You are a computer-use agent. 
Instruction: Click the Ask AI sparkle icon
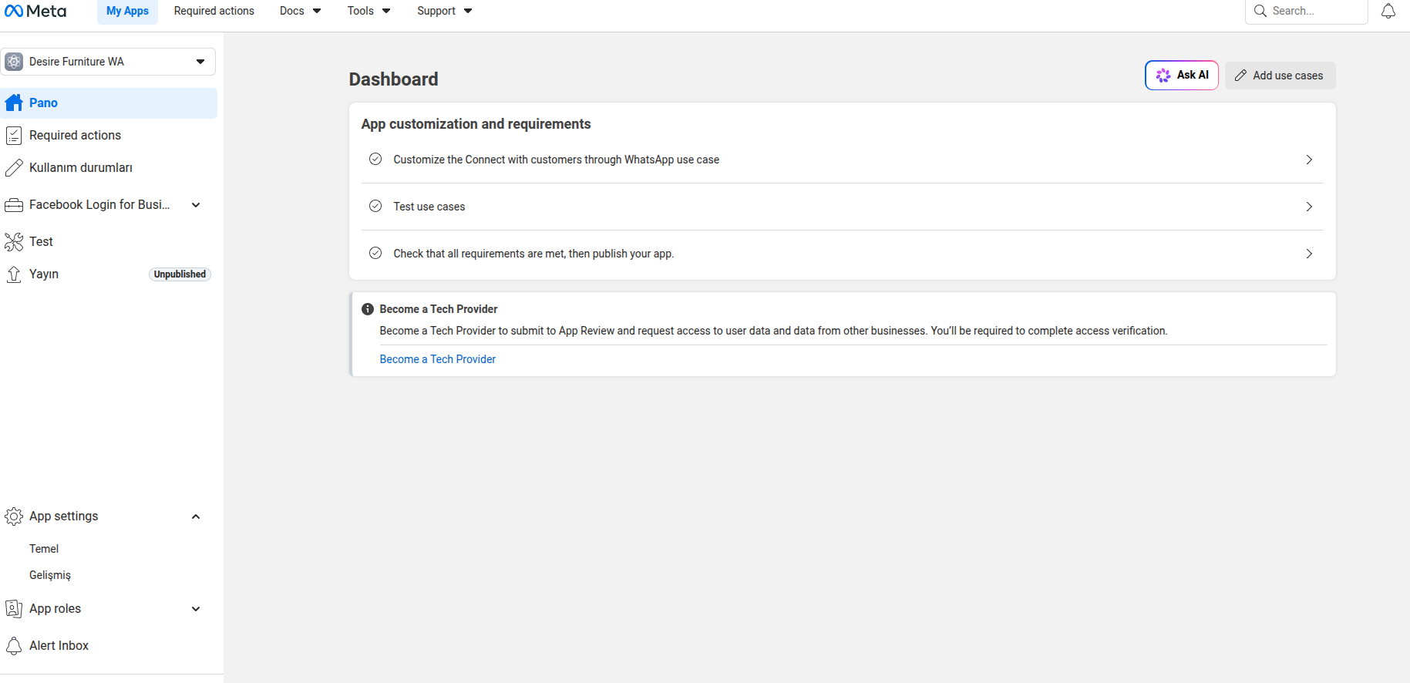point(1163,76)
